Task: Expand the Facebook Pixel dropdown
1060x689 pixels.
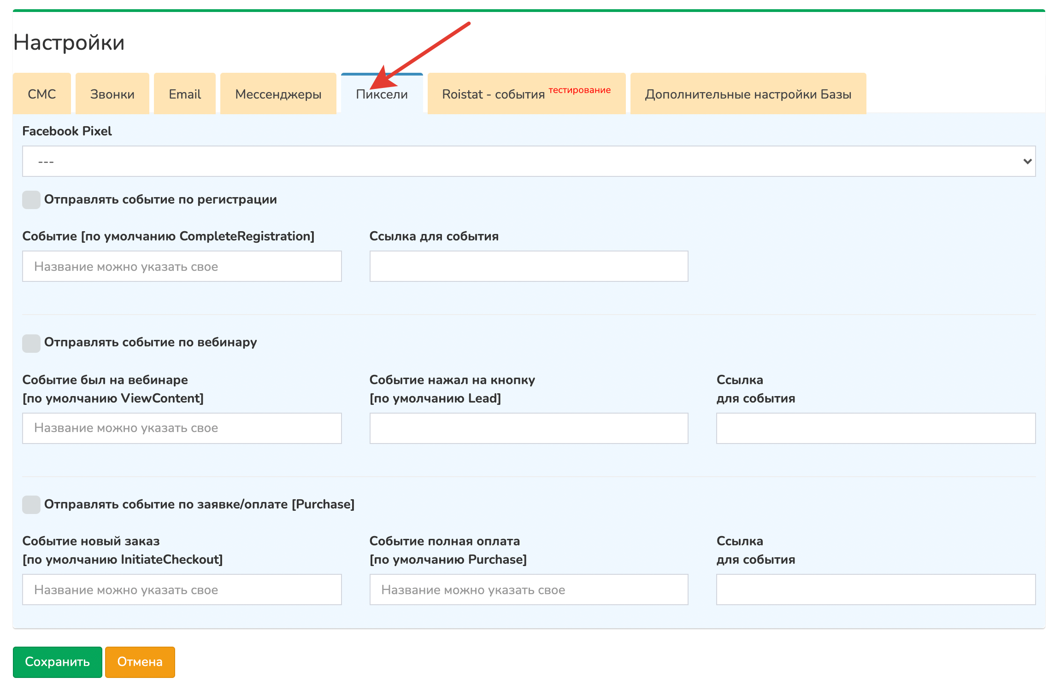Action: (x=529, y=161)
